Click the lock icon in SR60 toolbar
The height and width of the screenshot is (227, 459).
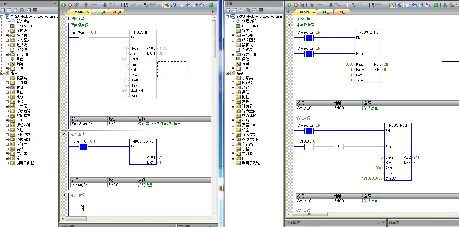(445, 5)
